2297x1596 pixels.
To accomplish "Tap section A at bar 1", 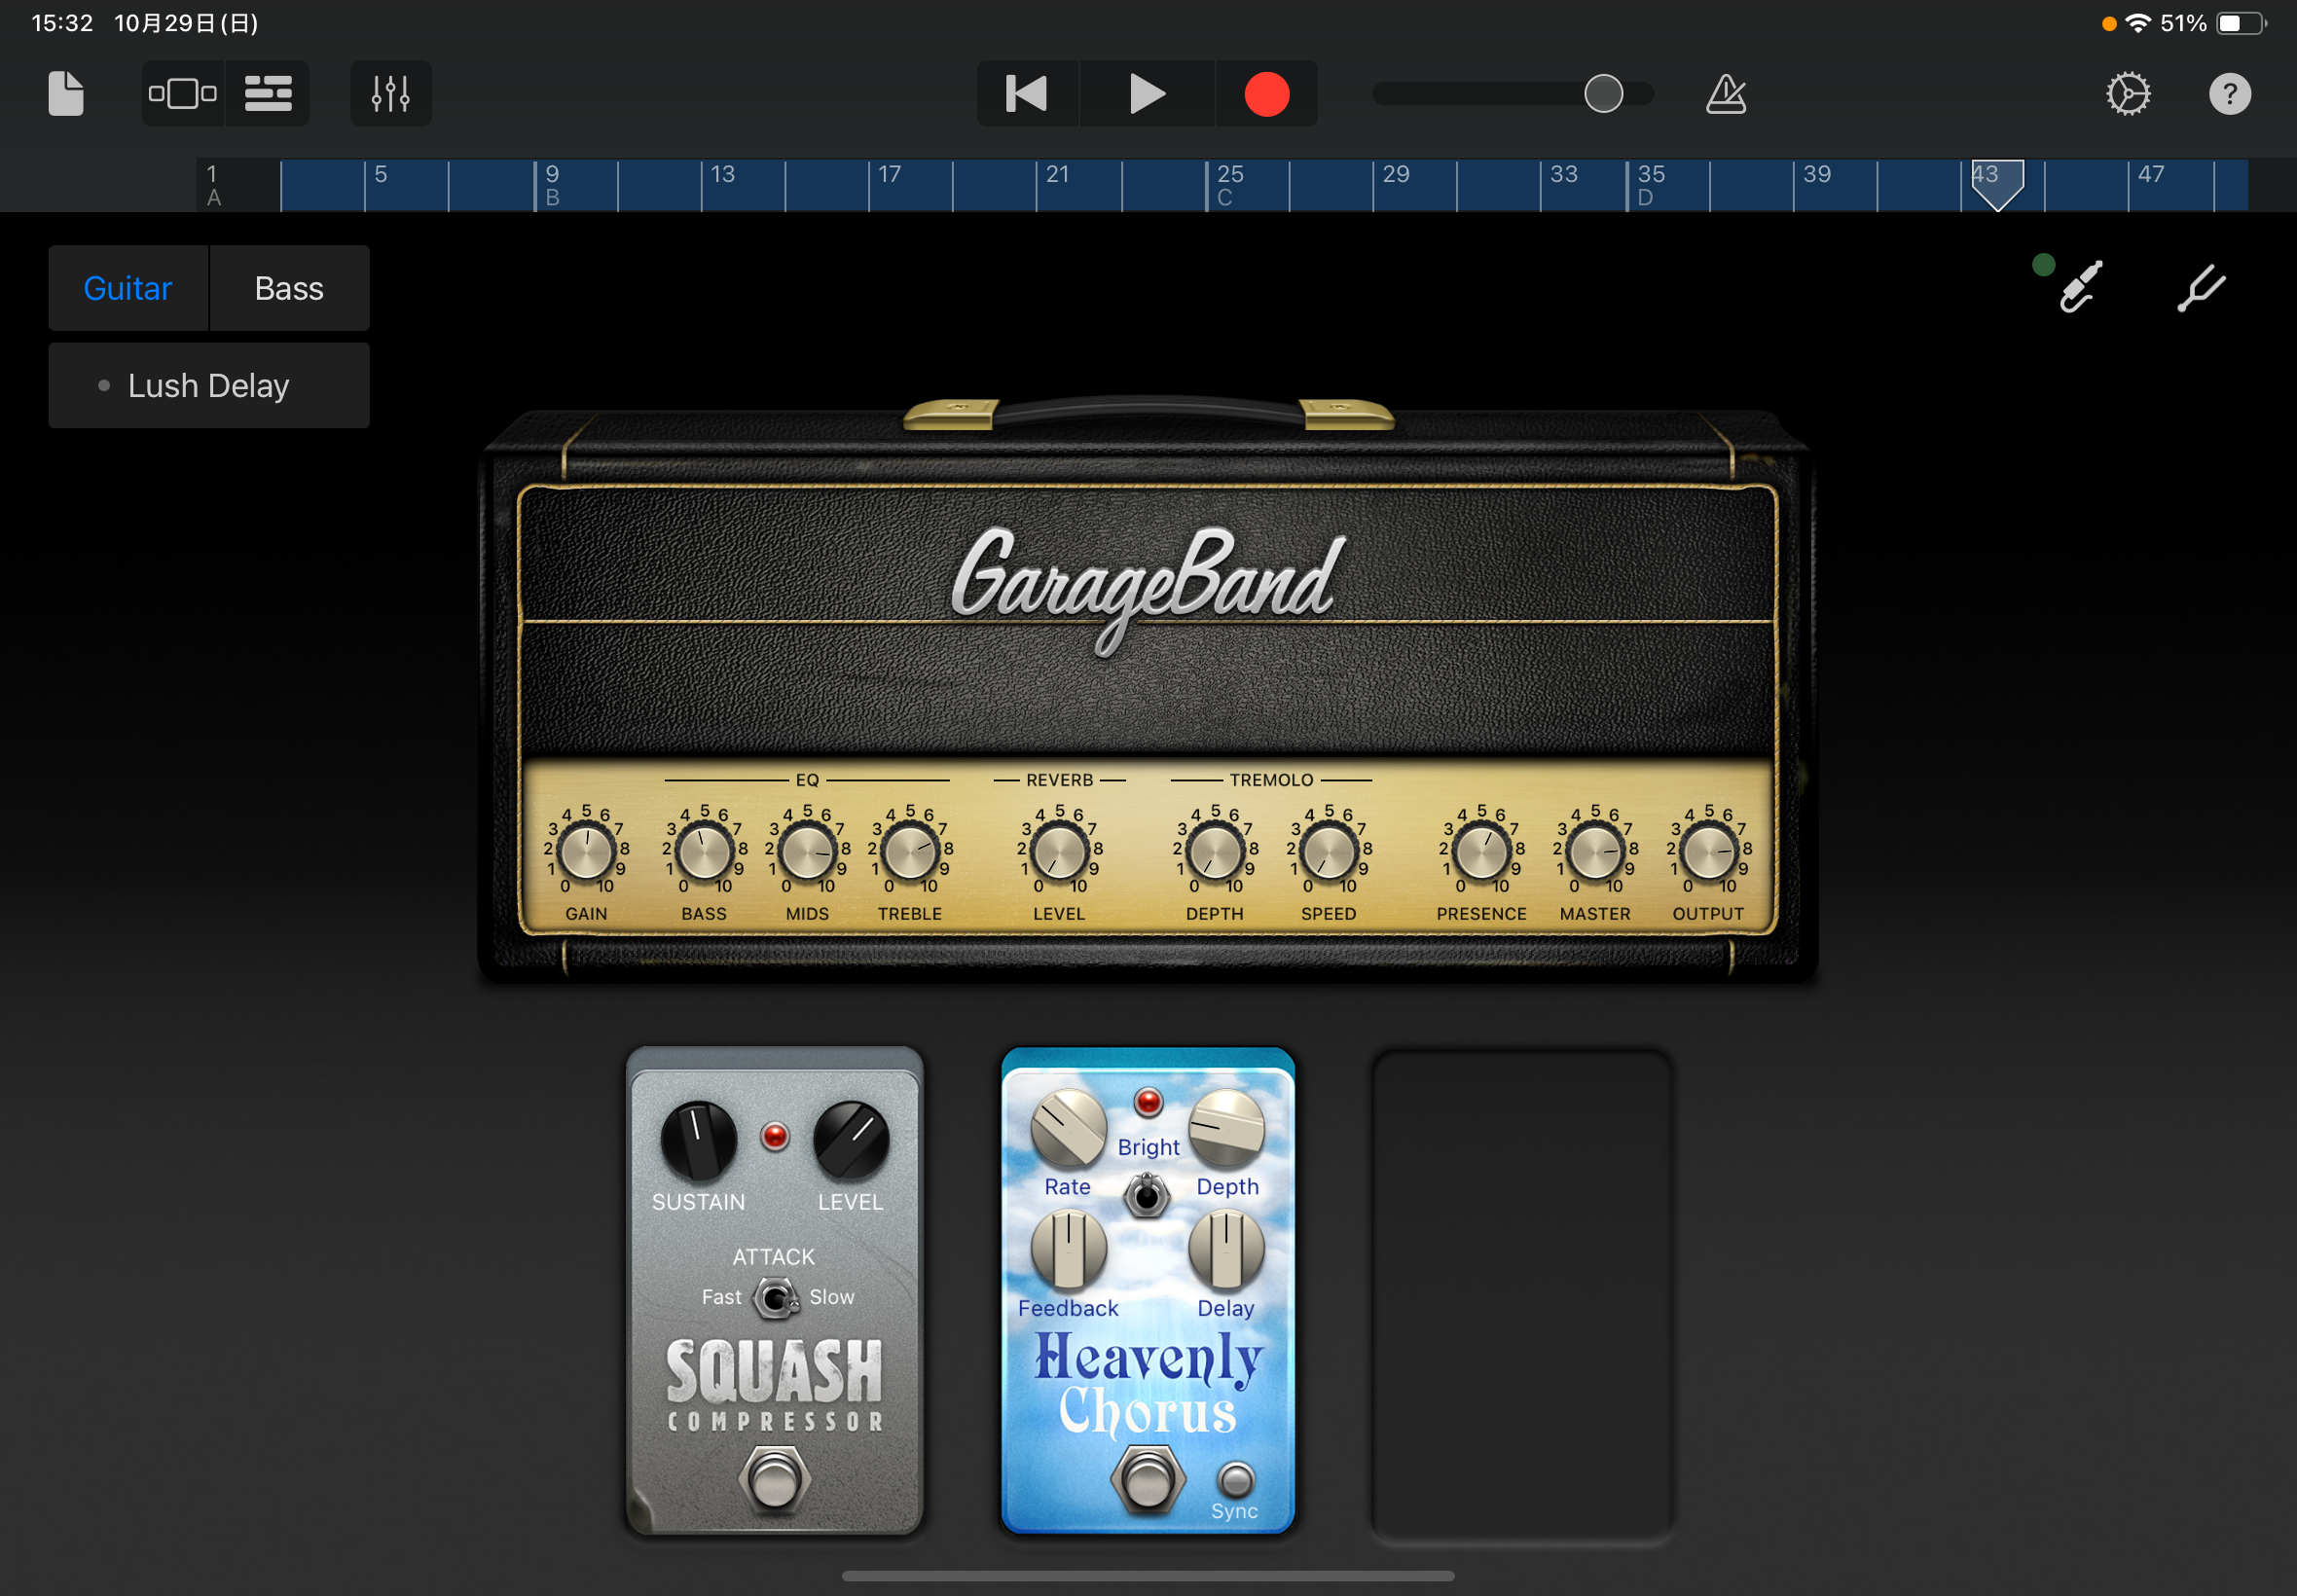I will click(x=214, y=198).
